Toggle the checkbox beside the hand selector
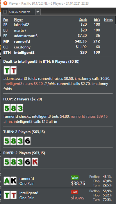The width and height of the screenshot is (116, 204). (5, 12)
